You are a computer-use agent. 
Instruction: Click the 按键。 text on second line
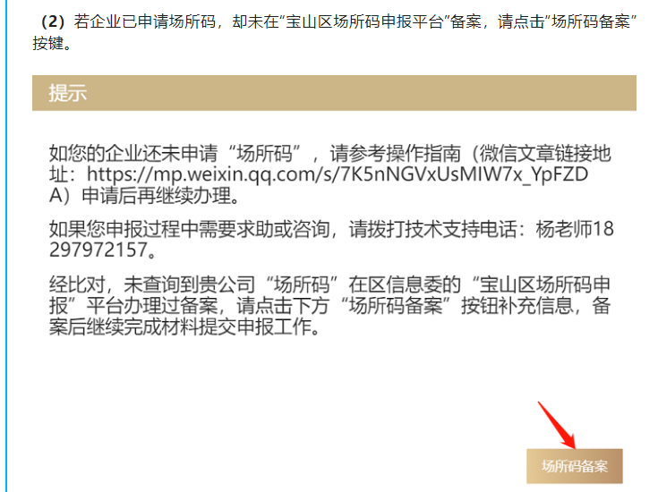click(52, 43)
